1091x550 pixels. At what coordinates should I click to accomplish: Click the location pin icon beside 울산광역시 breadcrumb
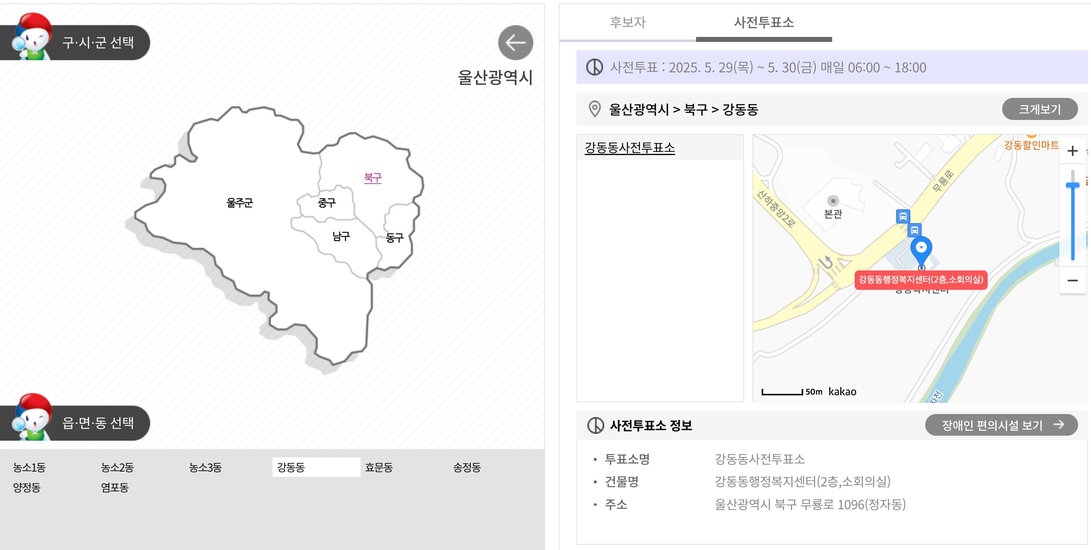[x=595, y=109]
